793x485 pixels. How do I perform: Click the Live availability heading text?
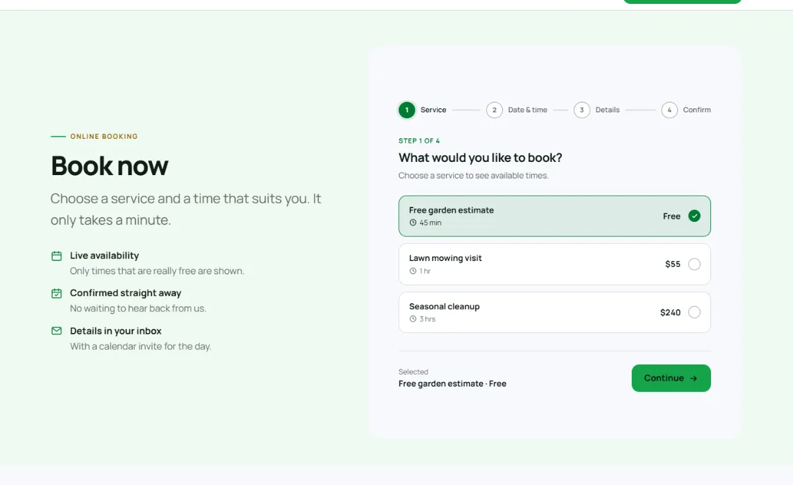click(104, 256)
